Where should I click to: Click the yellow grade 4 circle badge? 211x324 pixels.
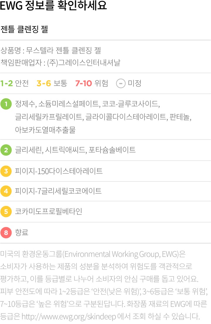(6, 191)
